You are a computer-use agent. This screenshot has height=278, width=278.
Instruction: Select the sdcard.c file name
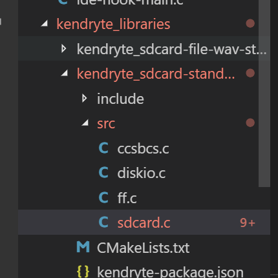click(x=144, y=223)
